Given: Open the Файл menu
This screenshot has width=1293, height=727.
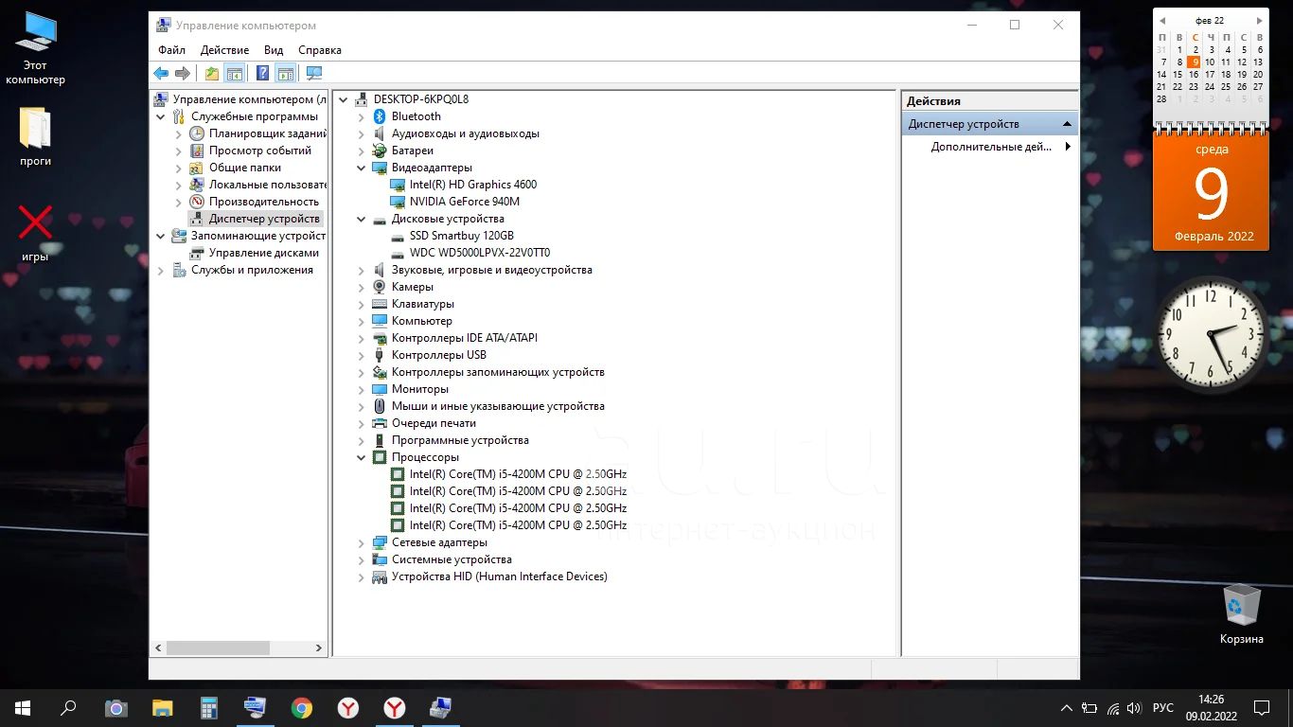Looking at the screenshot, I should (x=171, y=50).
